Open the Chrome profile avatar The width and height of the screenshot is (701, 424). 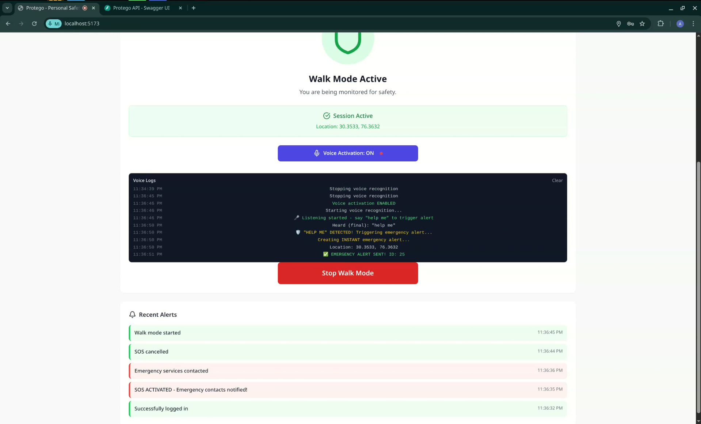(680, 24)
